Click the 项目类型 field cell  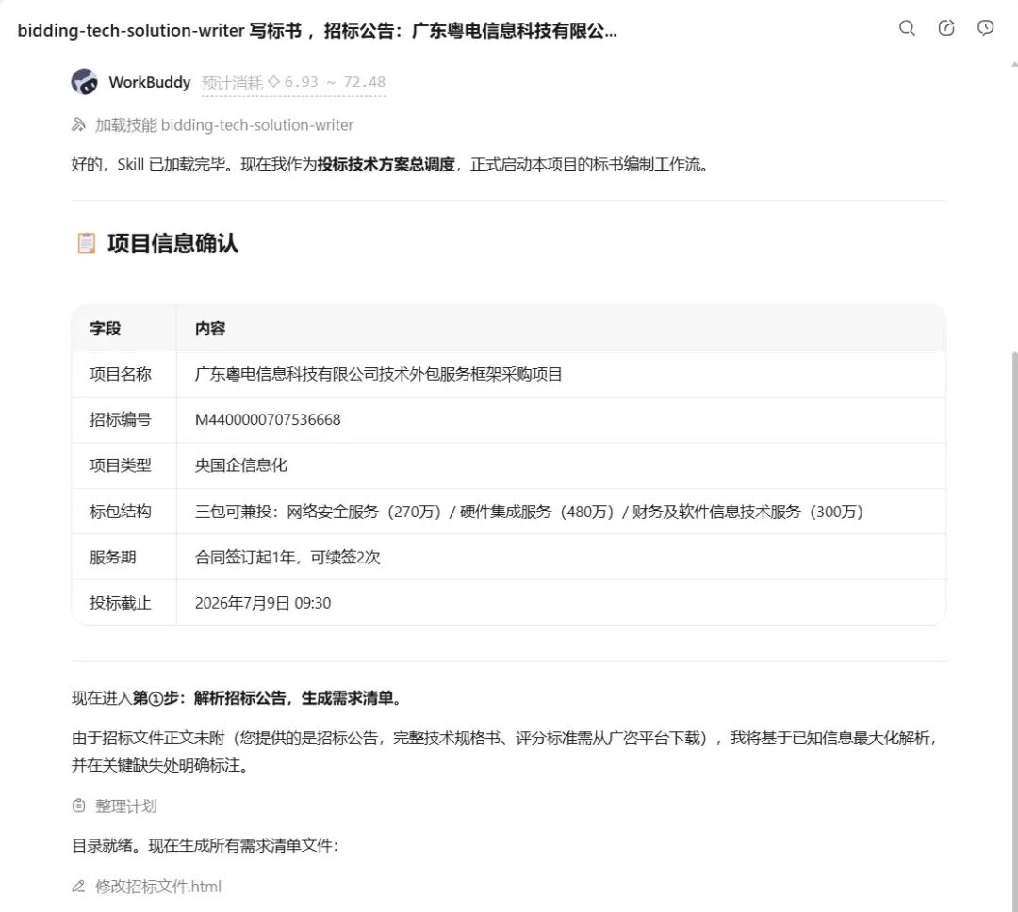click(124, 465)
